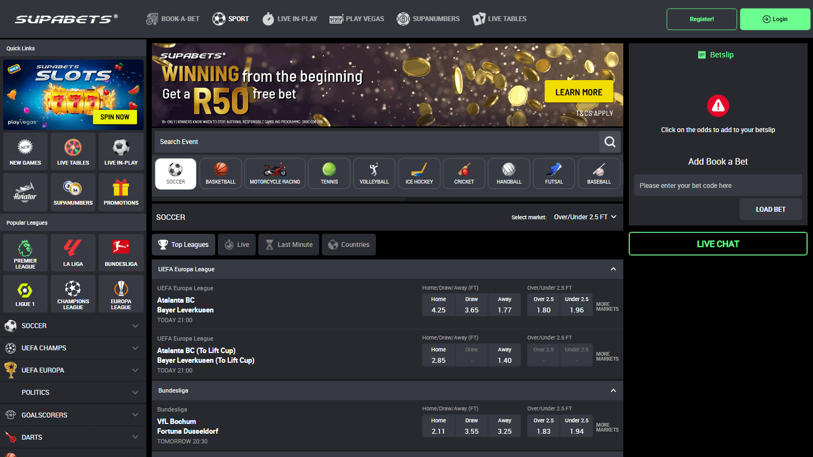The image size is (813, 457).
Task: Click the Load Bet button
Action: [x=771, y=209]
